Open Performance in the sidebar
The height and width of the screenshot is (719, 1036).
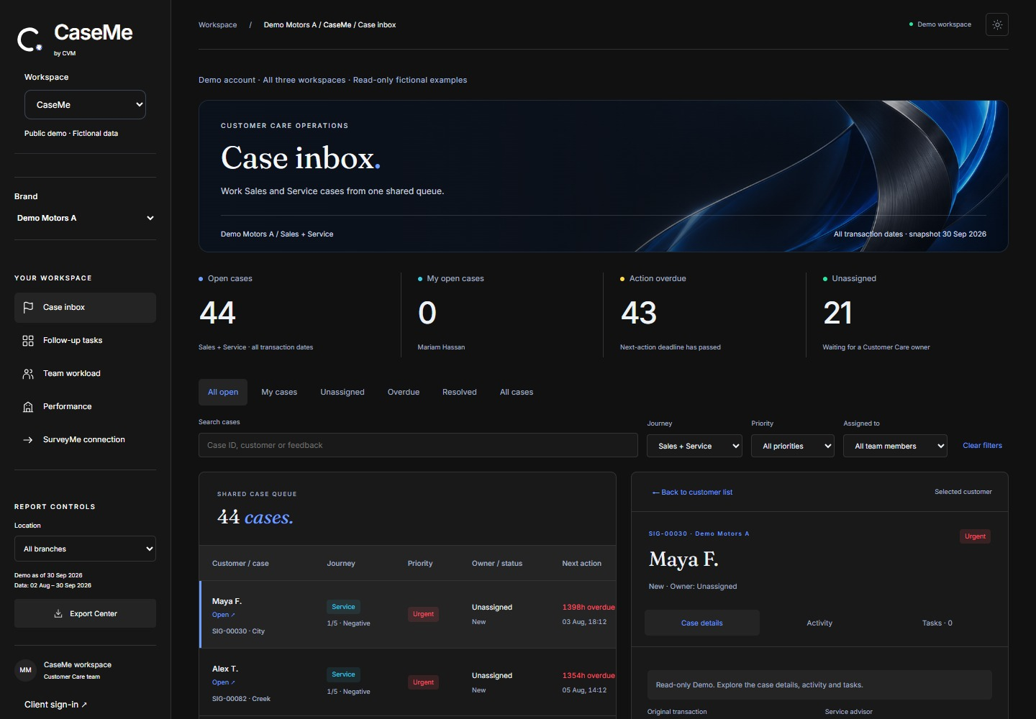click(85, 407)
